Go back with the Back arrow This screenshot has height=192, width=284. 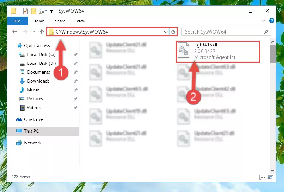point(14,32)
